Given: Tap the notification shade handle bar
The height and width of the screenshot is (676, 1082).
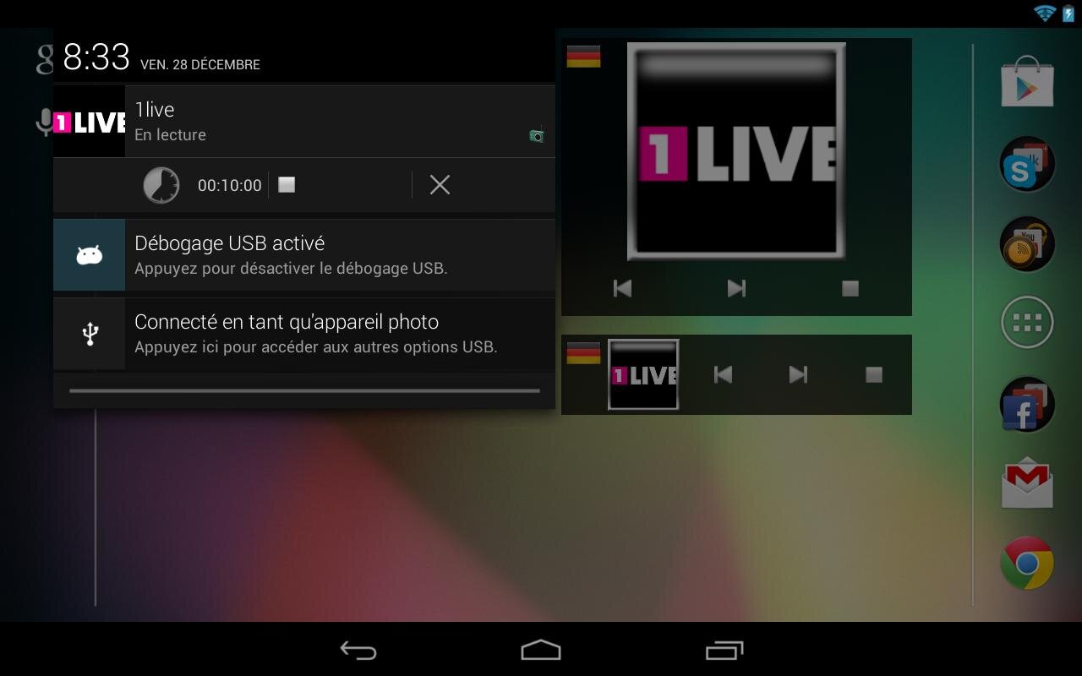Looking at the screenshot, I should pyautogui.click(x=304, y=391).
